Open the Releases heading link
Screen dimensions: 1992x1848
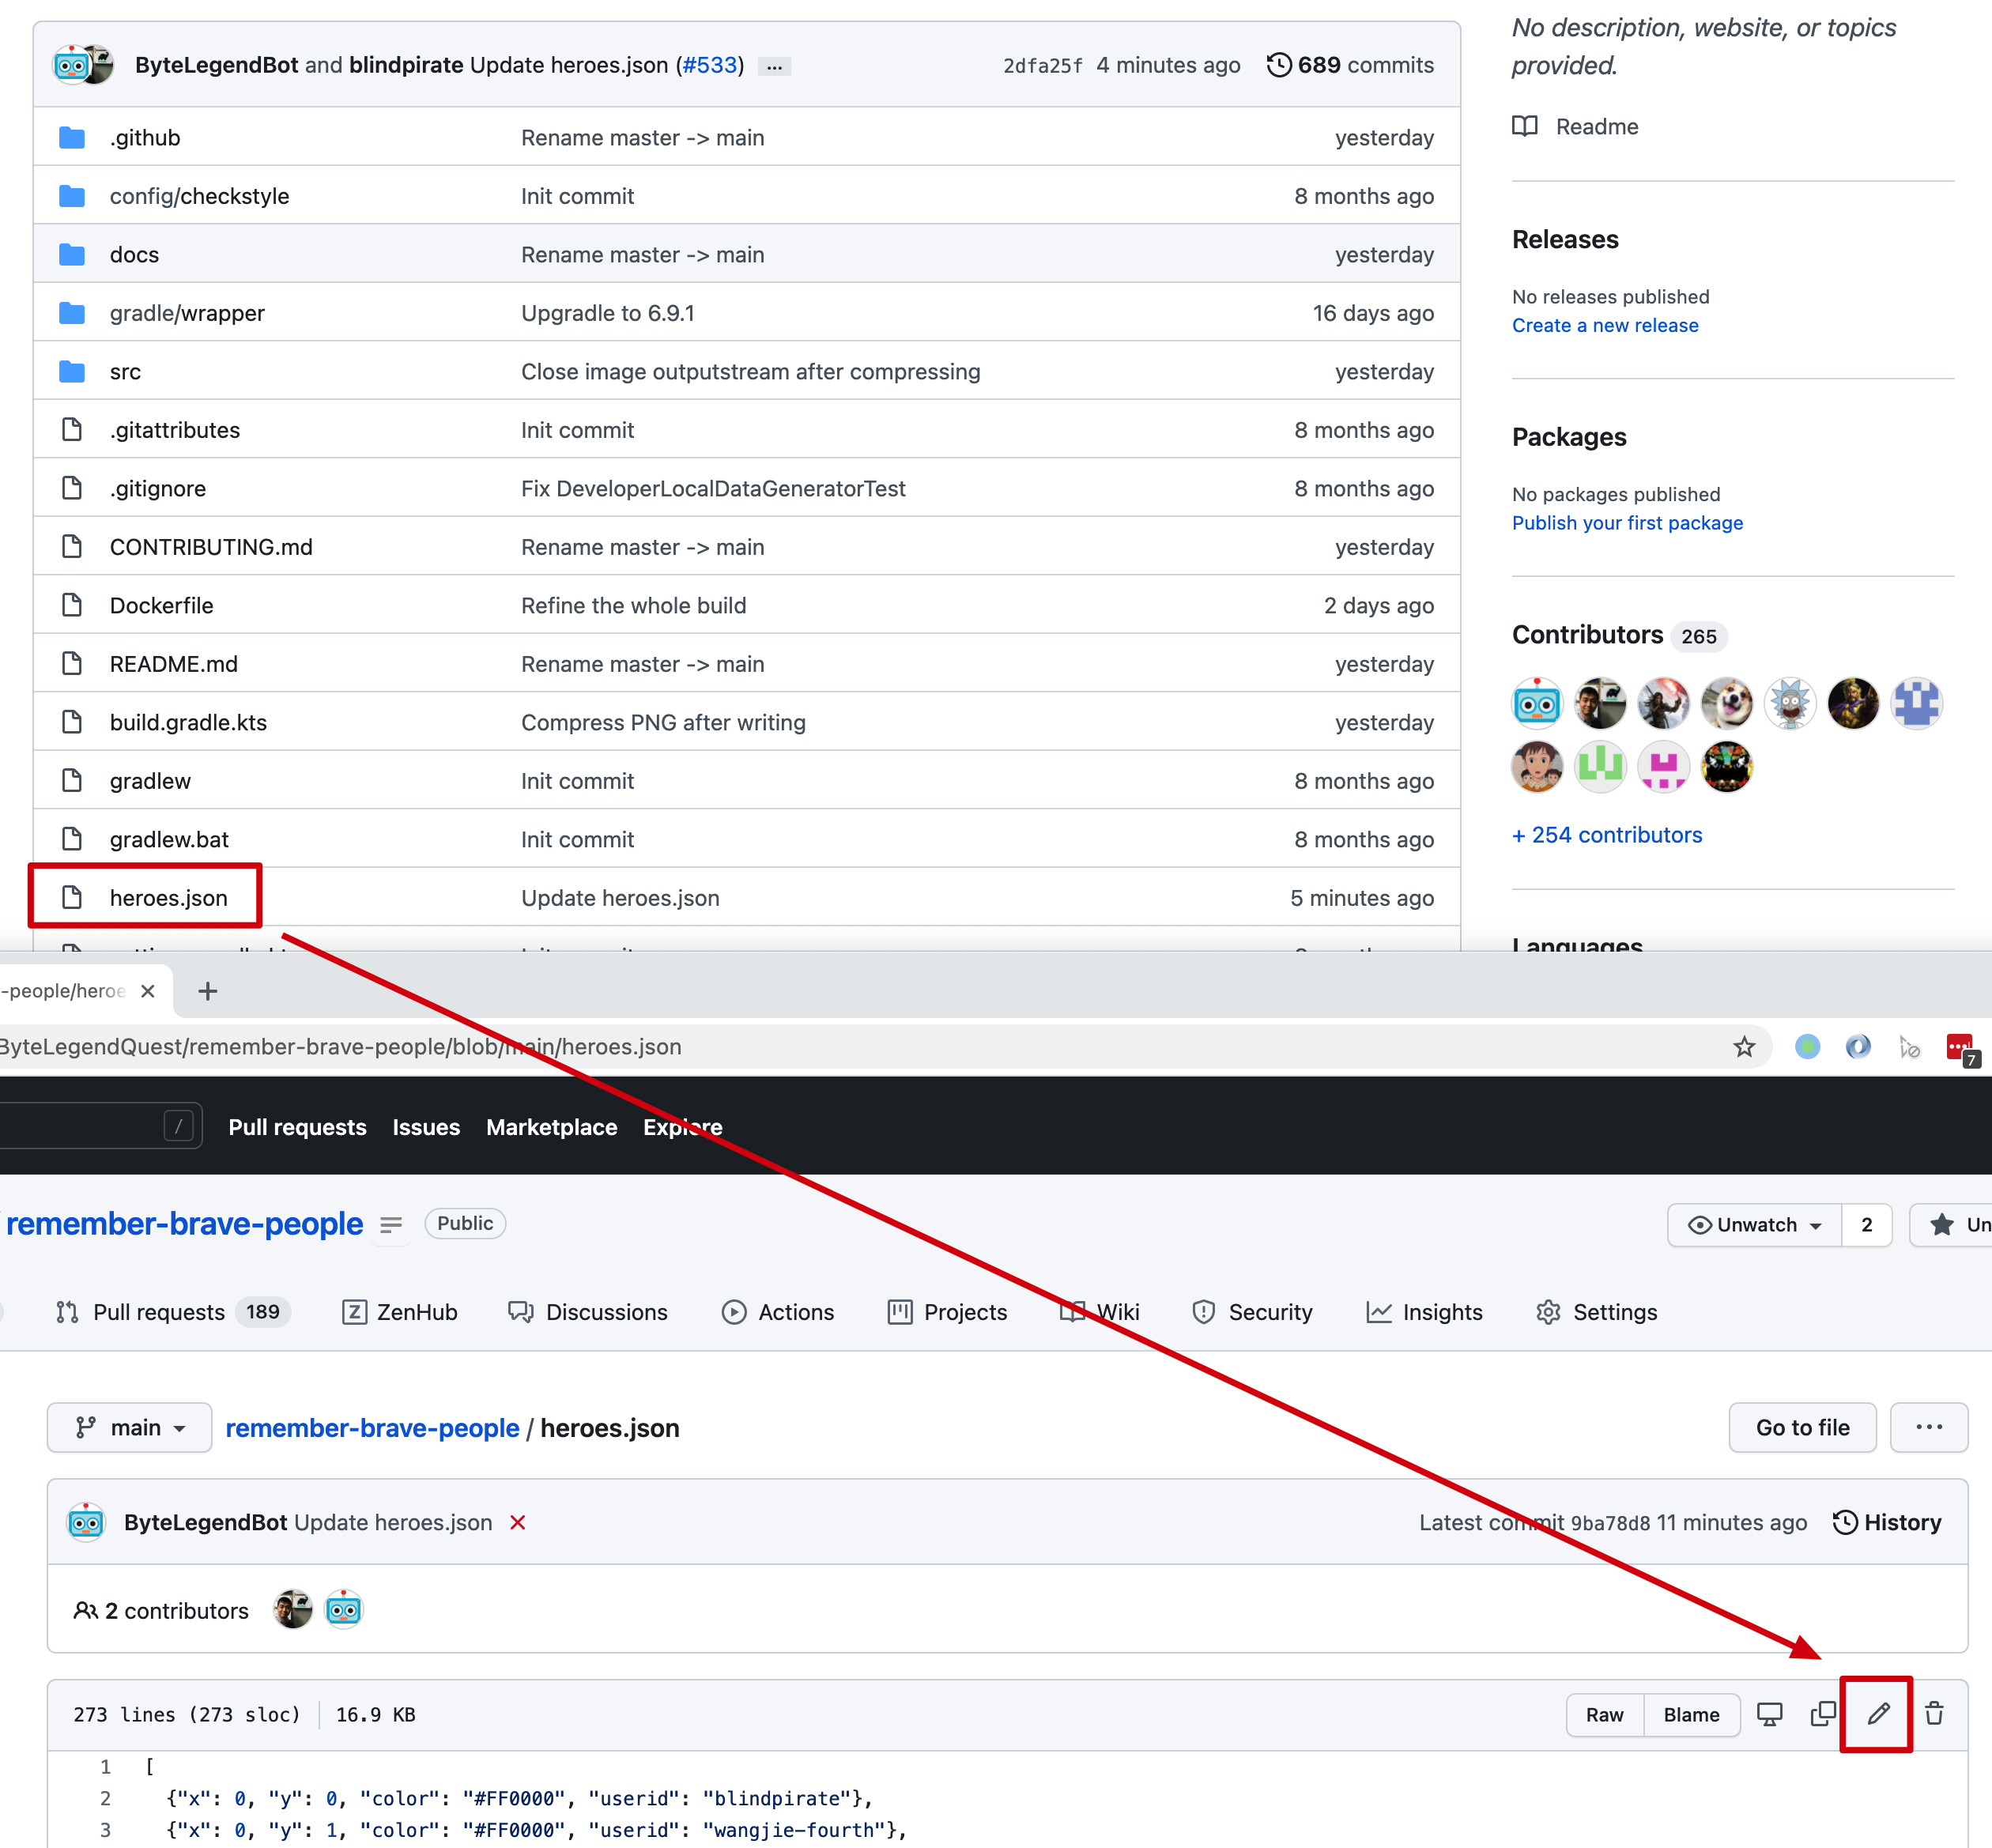click(x=1565, y=239)
